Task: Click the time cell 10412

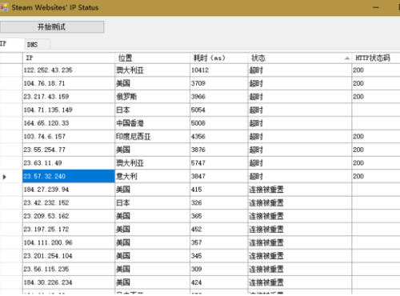Action: coord(219,70)
